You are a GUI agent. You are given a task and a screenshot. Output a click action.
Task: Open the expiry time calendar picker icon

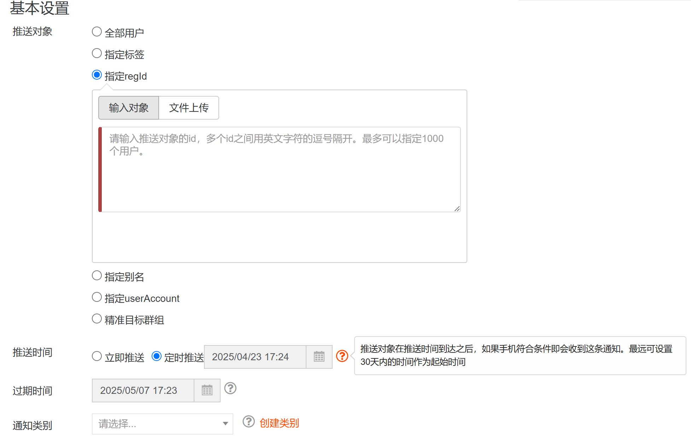tap(207, 390)
